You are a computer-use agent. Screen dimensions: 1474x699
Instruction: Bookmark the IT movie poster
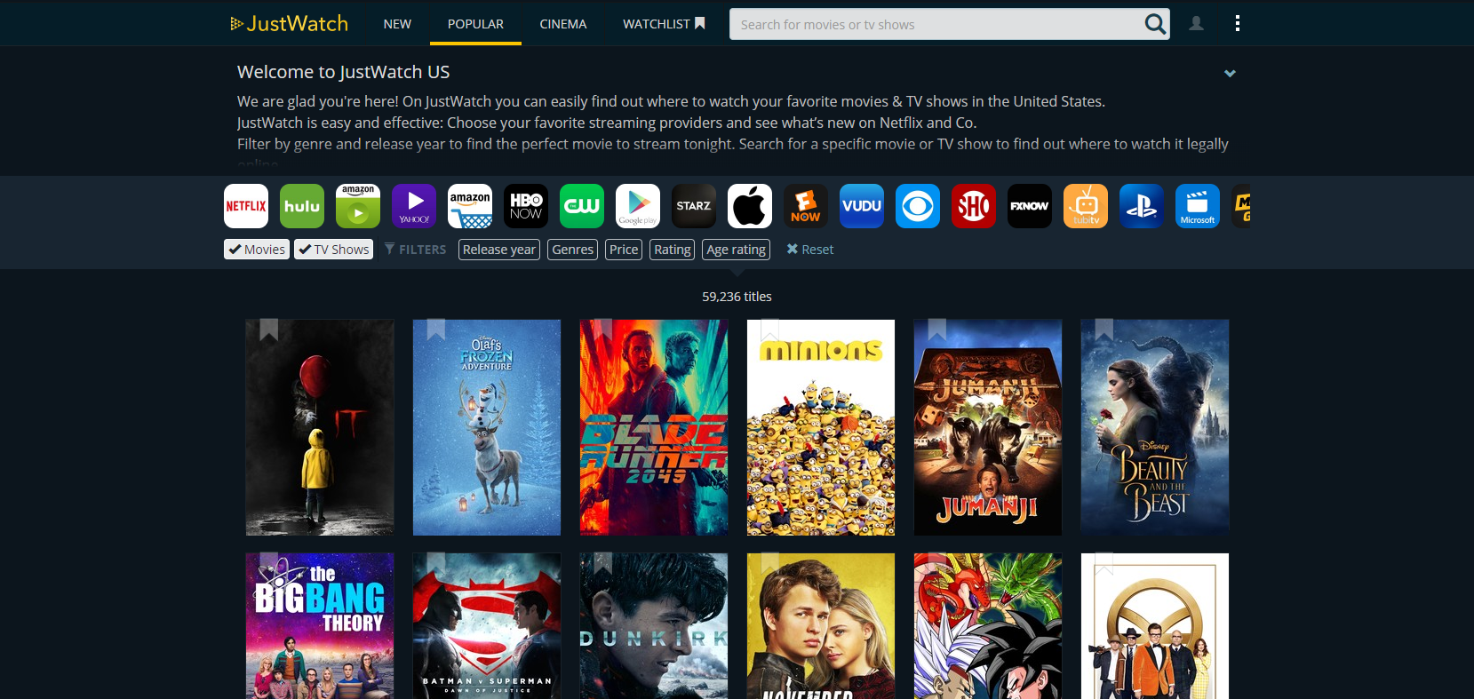pyautogui.click(x=268, y=330)
